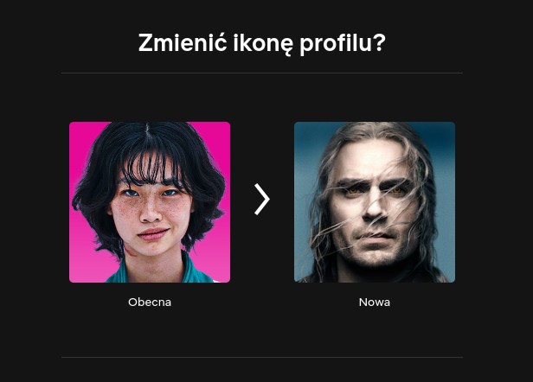
Task: Tap the word 'Zmienić' in the title
Action: (x=183, y=42)
